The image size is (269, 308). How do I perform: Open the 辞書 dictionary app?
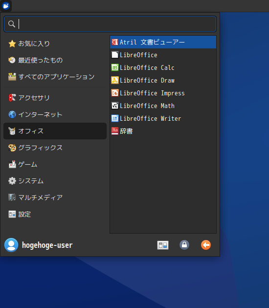(163, 131)
